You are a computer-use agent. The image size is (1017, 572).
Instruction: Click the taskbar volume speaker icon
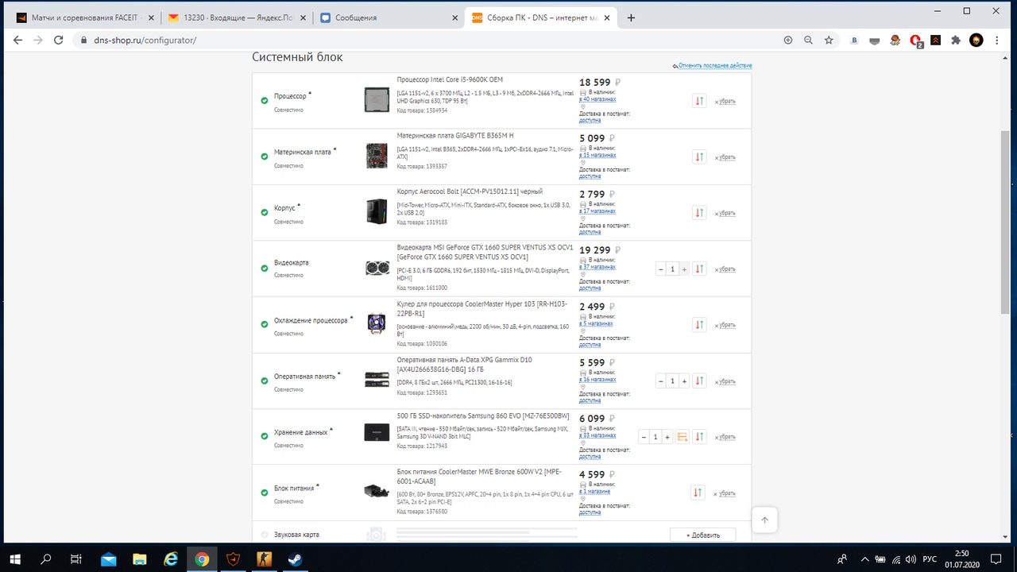911,558
